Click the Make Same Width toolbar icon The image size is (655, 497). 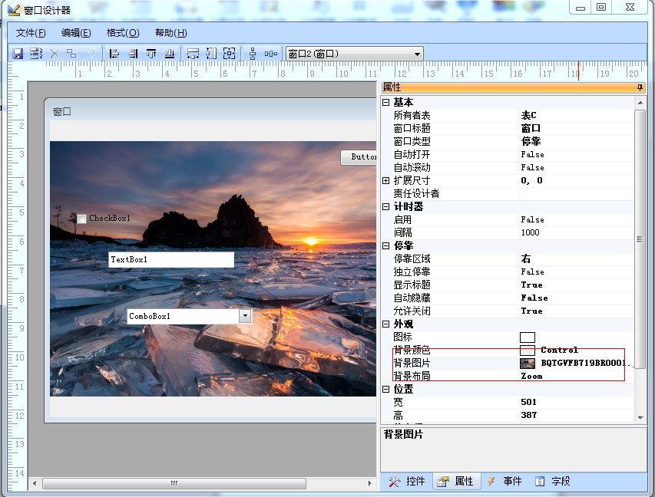193,54
